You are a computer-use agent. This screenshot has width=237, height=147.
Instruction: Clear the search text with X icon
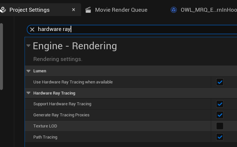[x=32, y=29]
